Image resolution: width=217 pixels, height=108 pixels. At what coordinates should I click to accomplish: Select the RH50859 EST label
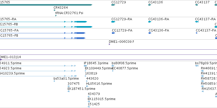(209, 84)
